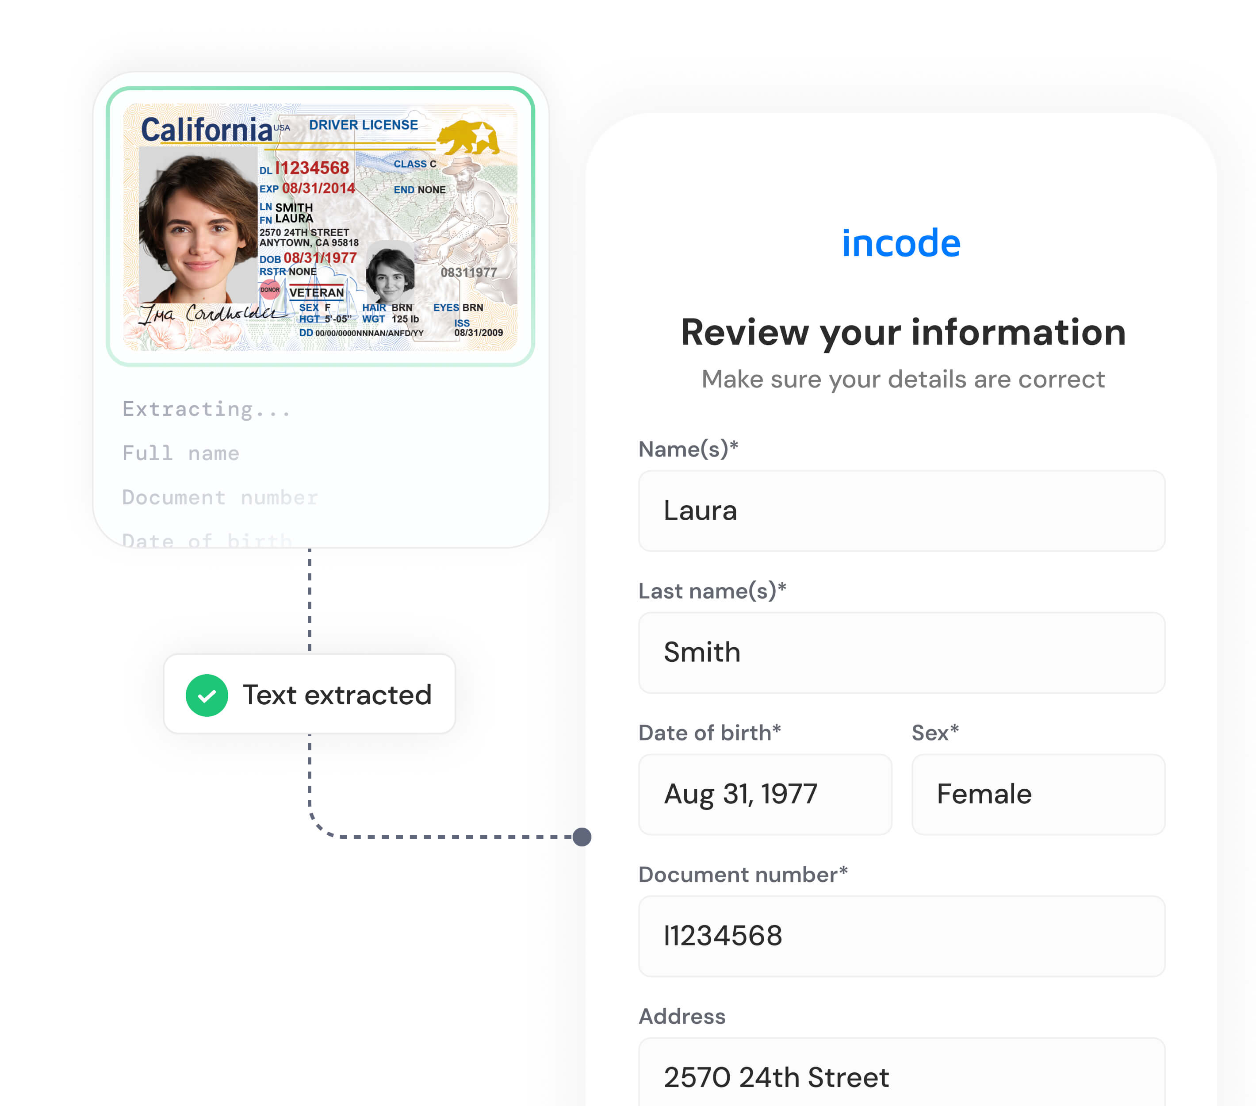
Task: Click the Last name(s) input field
Action: coord(901,652)
